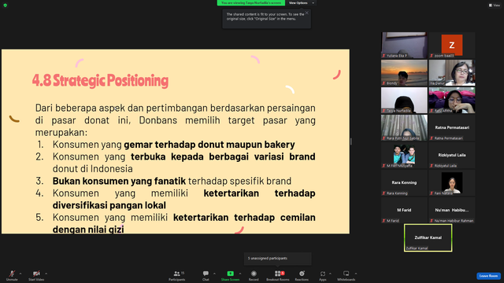Viewport: 504px width, 283px height.
Task: Expand share options arrow beside Share Screen
Action: click(240, 274)
